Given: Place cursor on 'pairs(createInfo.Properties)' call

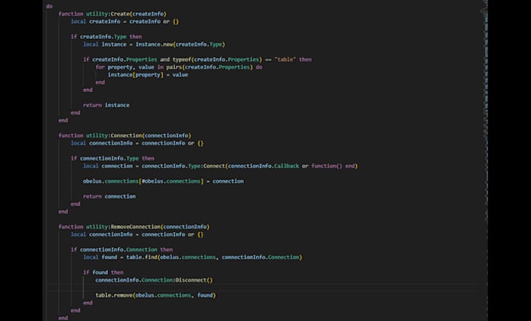Looking at the screenshot, I should pyautogui.click(x=209, y=67).
